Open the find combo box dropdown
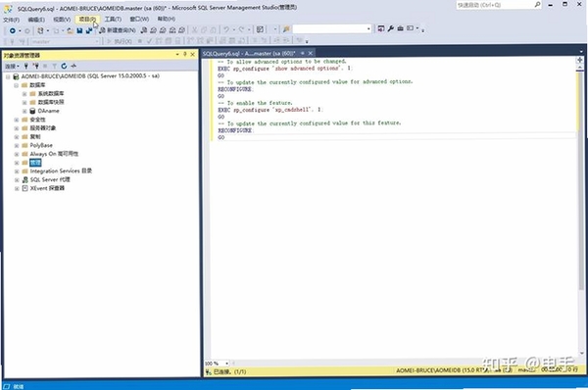588x390 pixels. (x=368, y=28)
